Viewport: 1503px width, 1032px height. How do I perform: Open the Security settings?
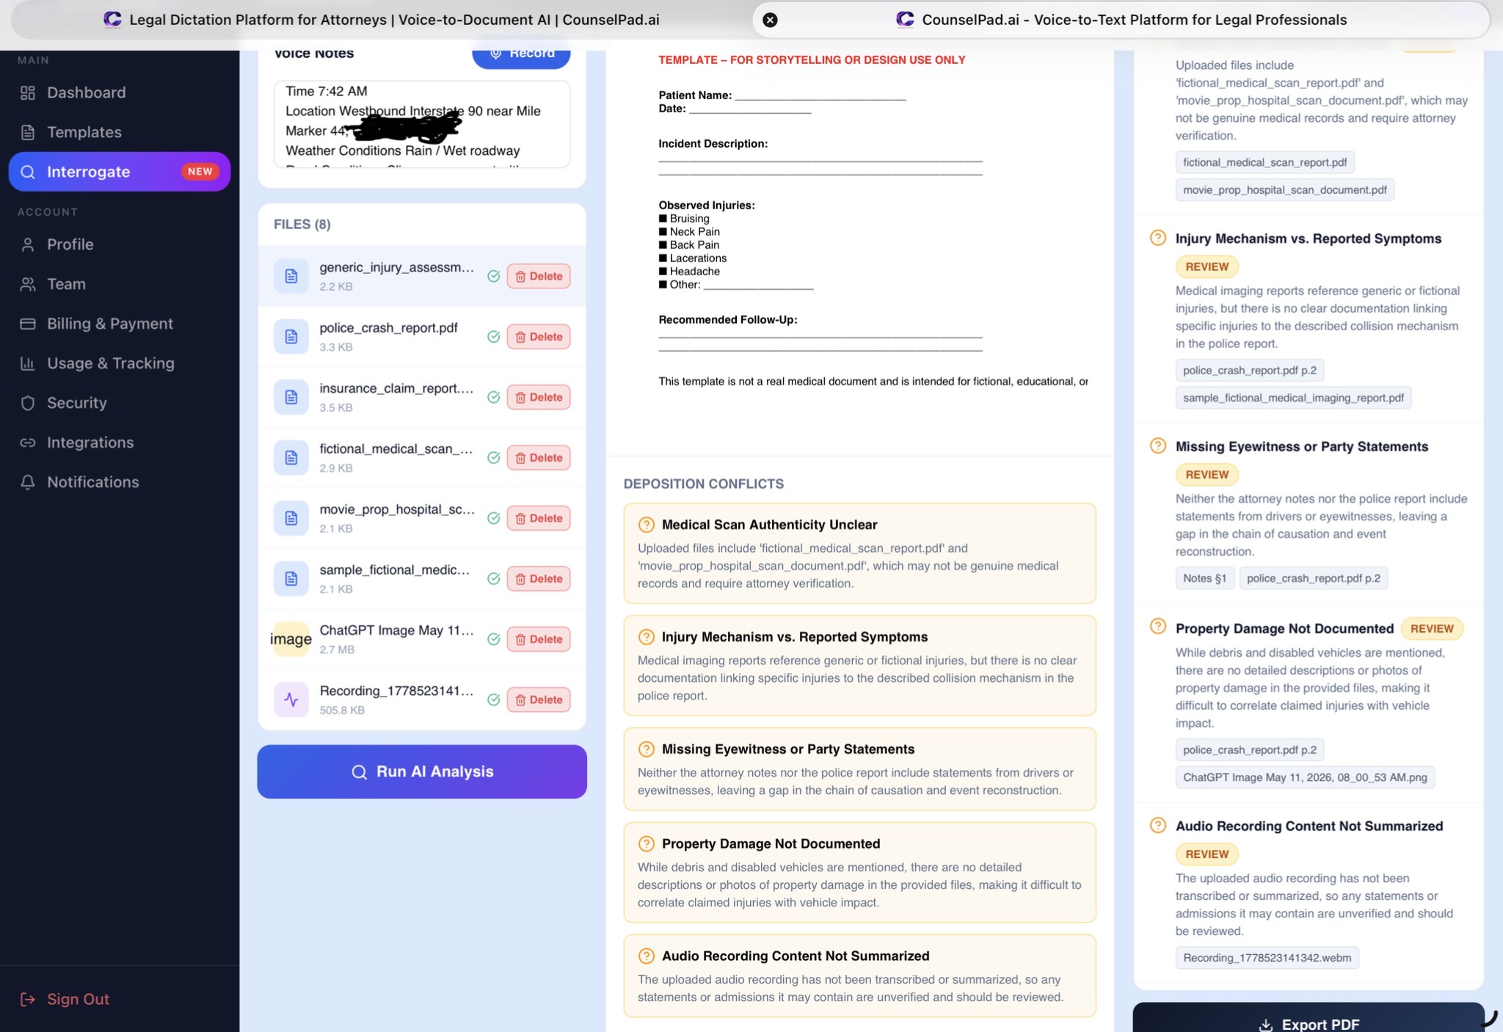pyautogui.click(x=76, y=403)
